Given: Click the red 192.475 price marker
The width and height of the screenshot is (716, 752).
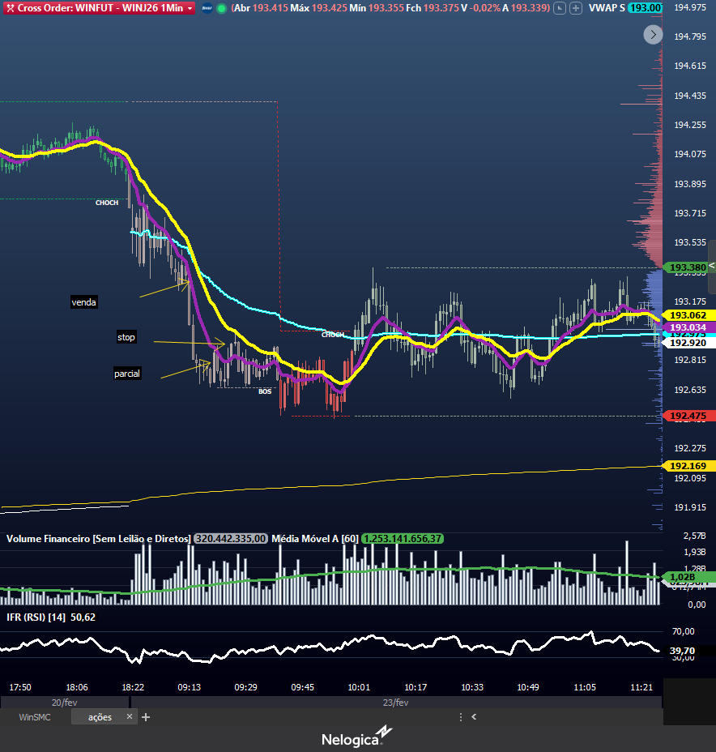Looking at the screenshot, I should coord(687,417).
